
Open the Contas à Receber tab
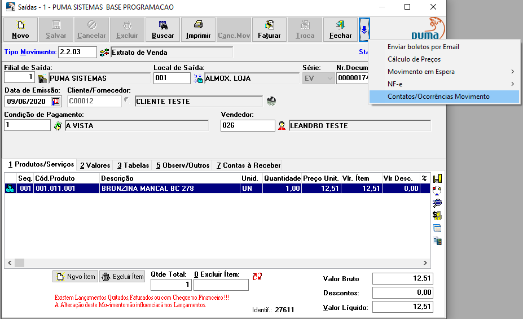point(248,165)
